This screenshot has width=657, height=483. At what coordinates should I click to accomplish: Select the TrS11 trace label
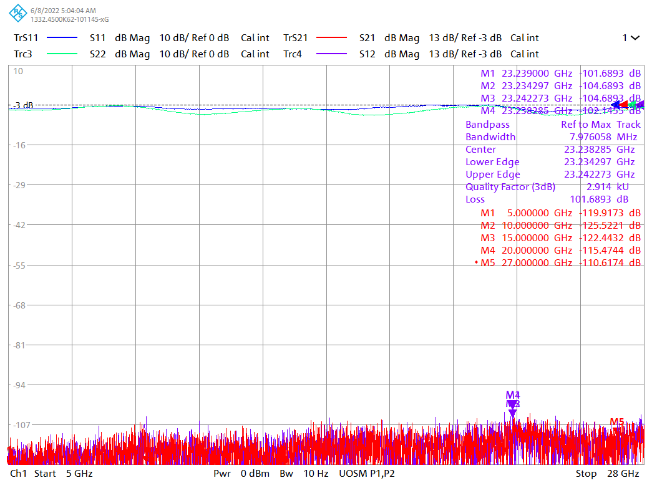[x=26, y=38]
